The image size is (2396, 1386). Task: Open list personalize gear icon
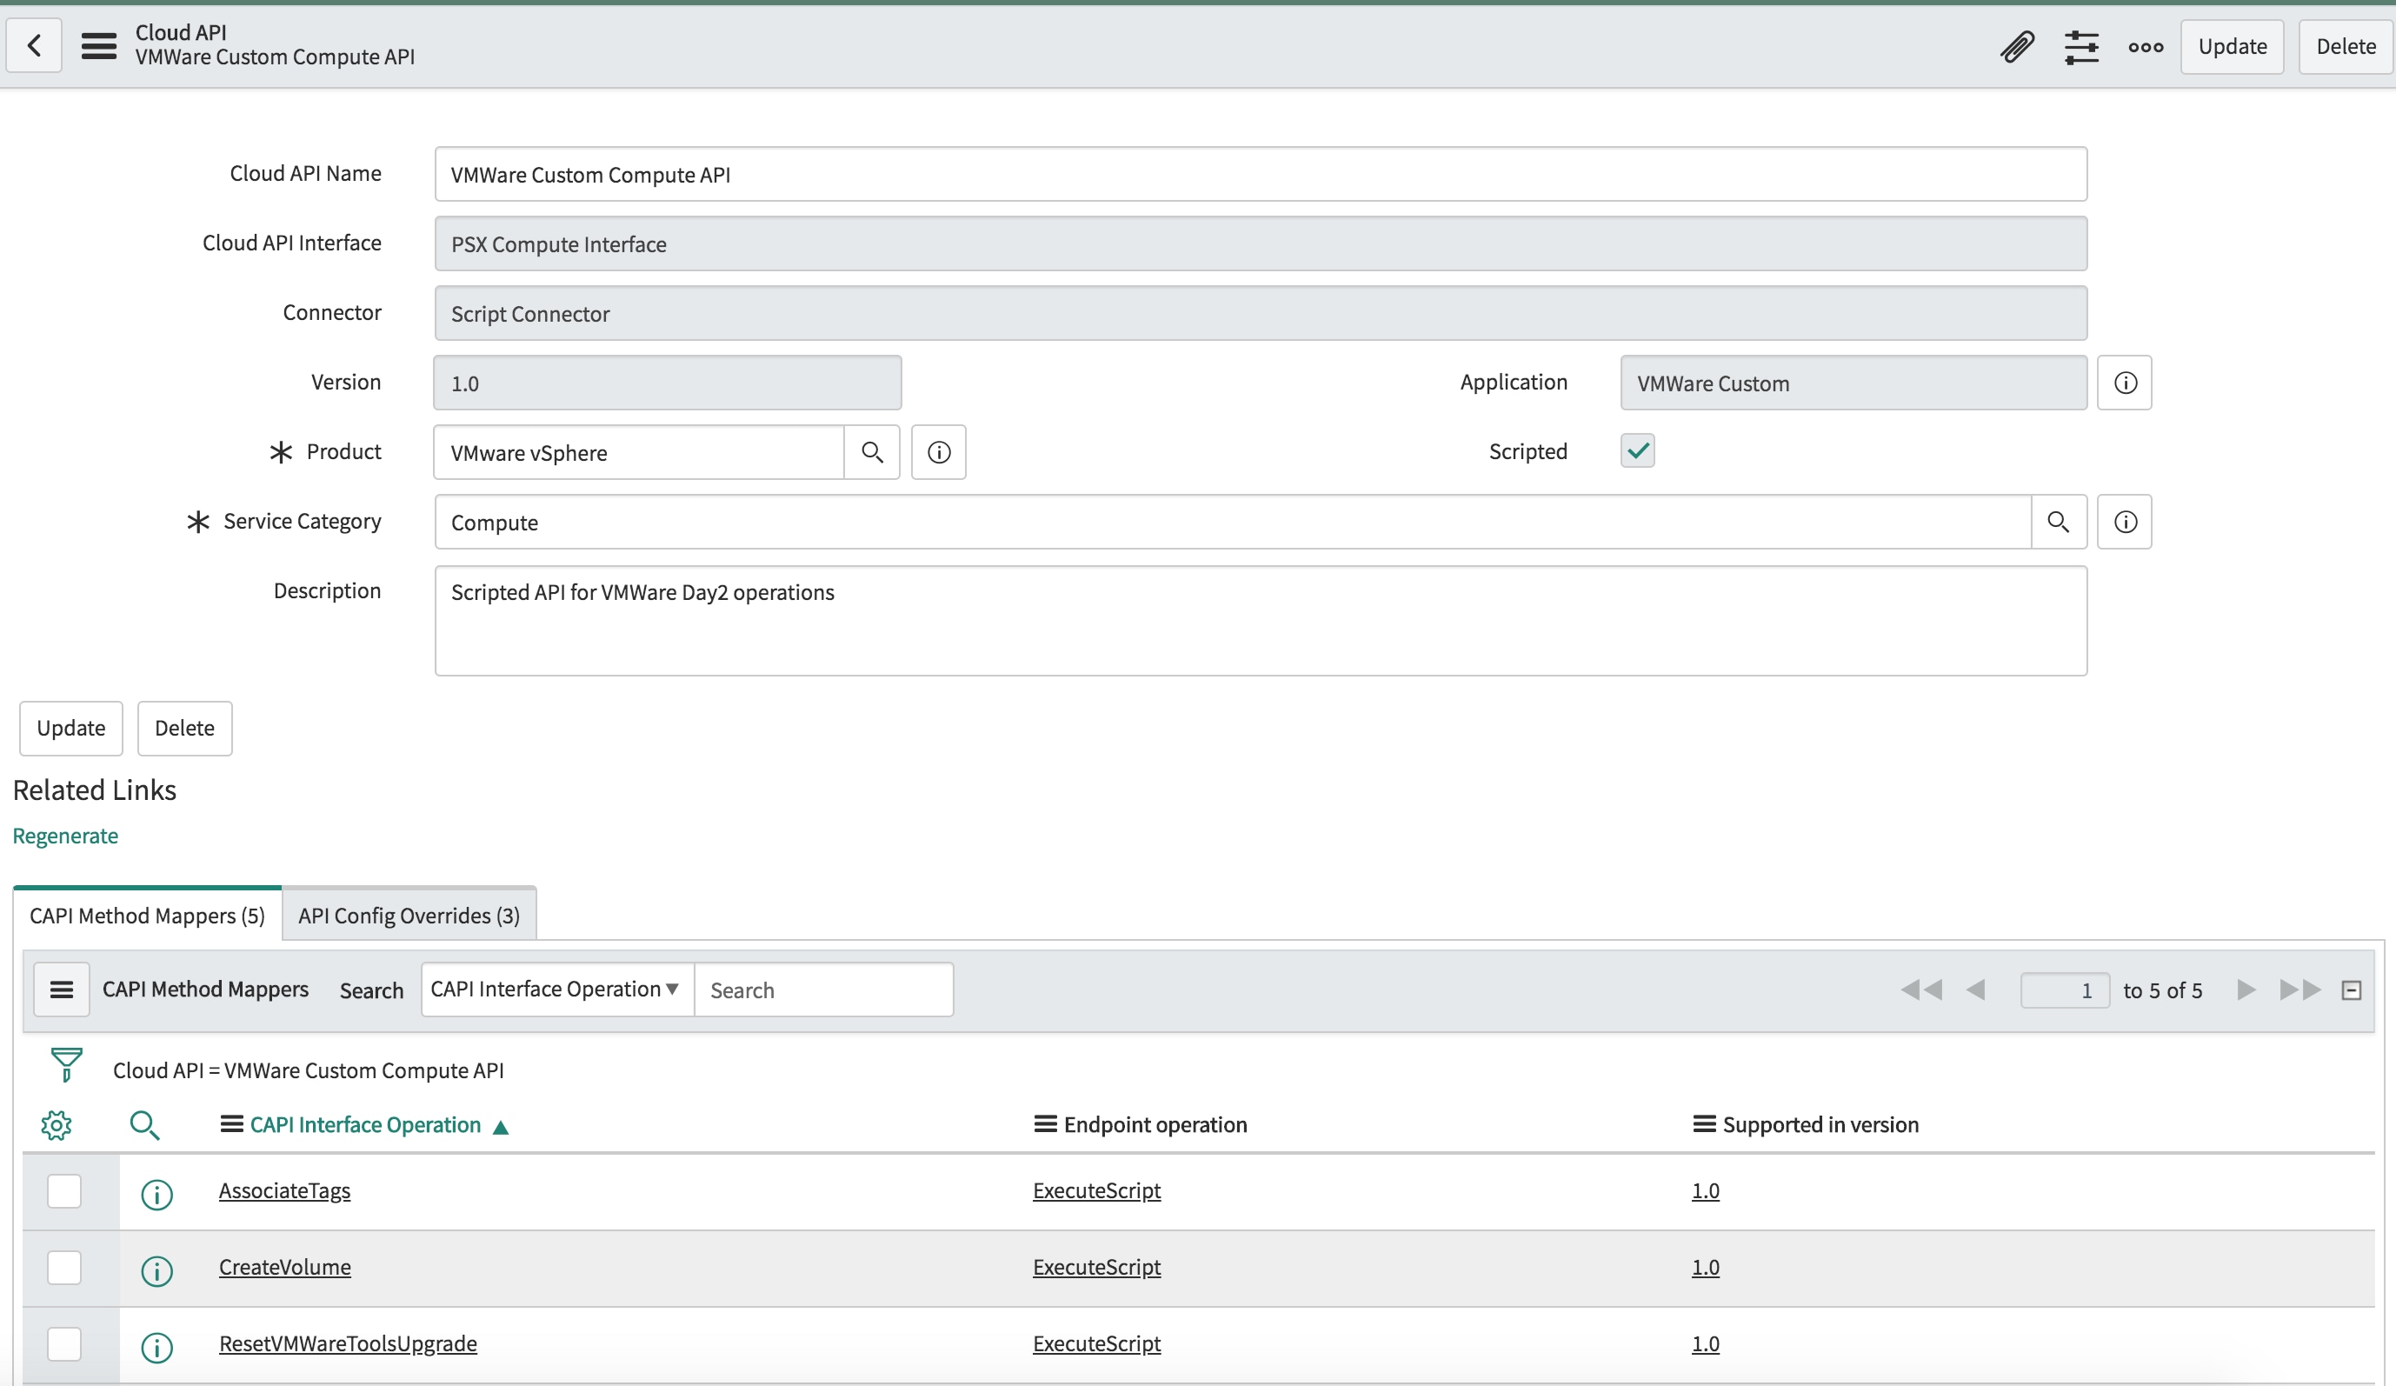click(x=57, y=1124)
